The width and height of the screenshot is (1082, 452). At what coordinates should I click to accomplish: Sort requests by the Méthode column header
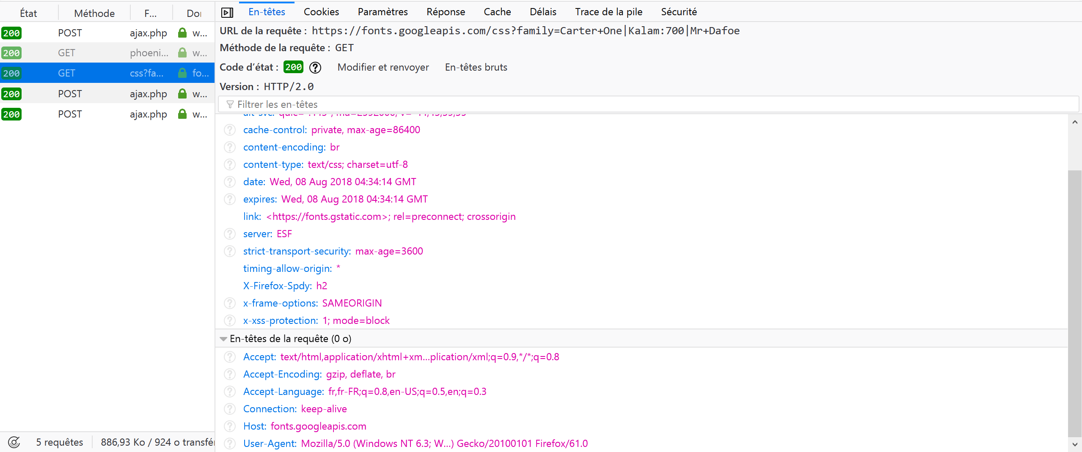coord(94,13)
